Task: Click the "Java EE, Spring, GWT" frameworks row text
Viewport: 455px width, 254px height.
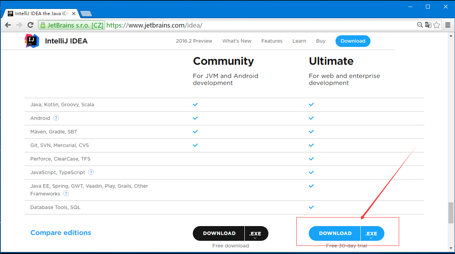Action: (x=89, y=190)
